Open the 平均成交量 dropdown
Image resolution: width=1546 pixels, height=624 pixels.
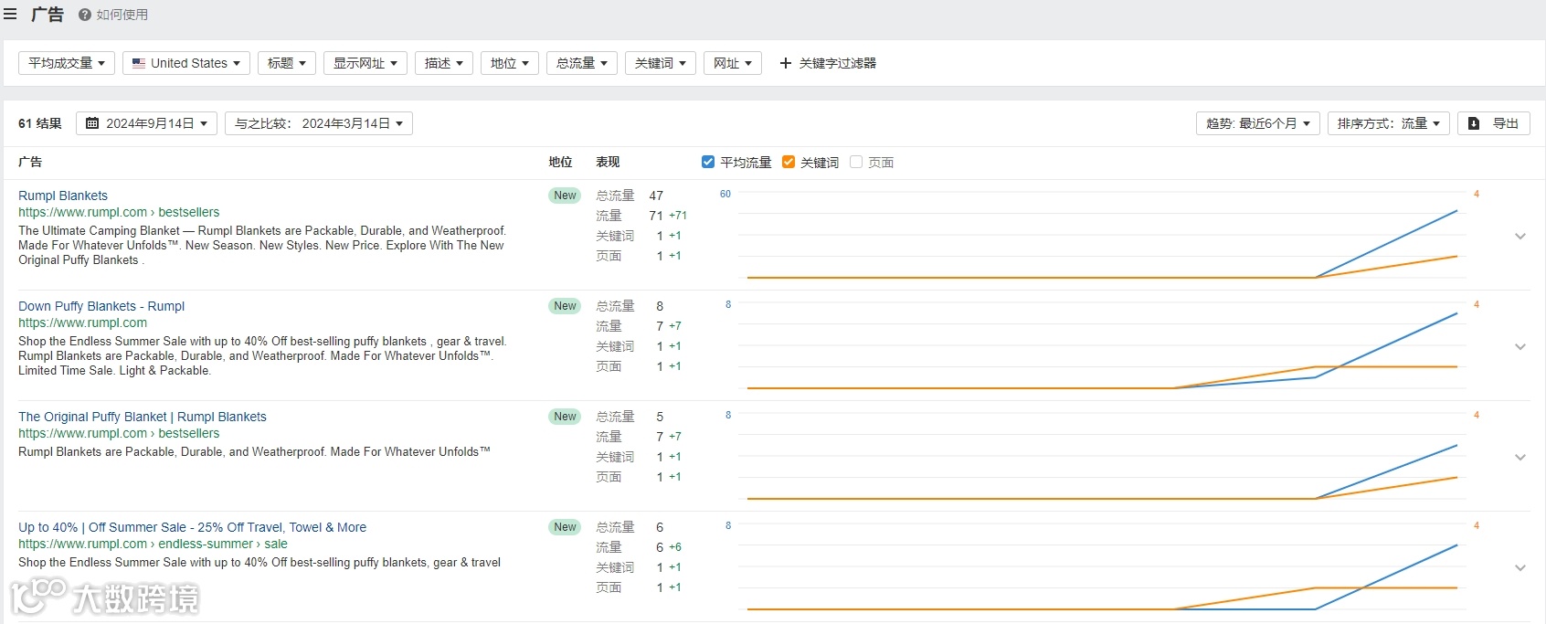tap(67, 63)
